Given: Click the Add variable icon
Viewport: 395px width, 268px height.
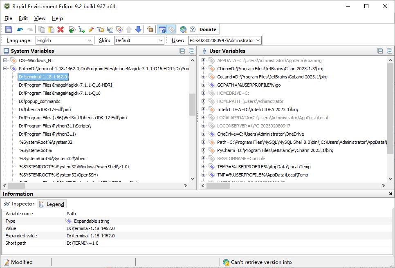Looking at the screenshot, I should point(72,29).
